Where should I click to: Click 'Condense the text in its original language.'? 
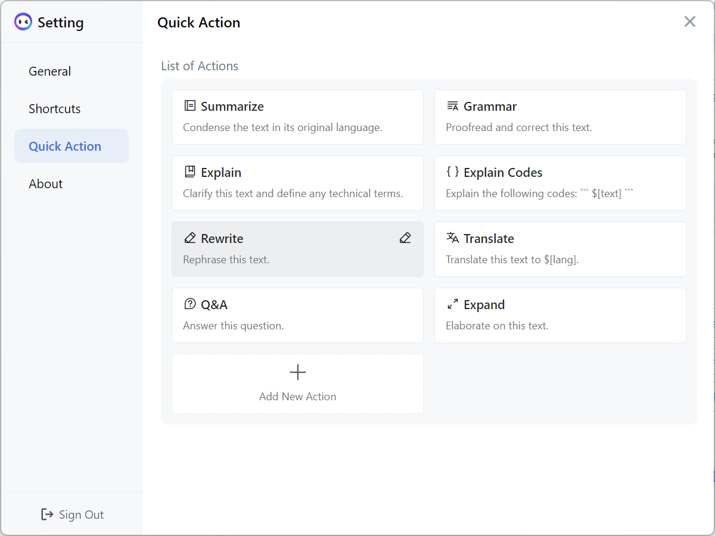pos(282,127)
